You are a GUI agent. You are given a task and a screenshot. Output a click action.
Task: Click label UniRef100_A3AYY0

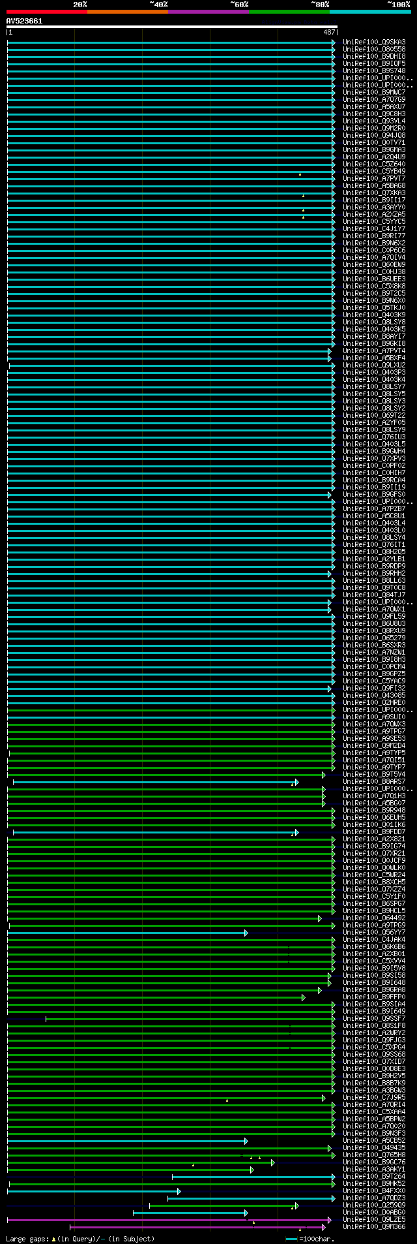click(374, 207)
